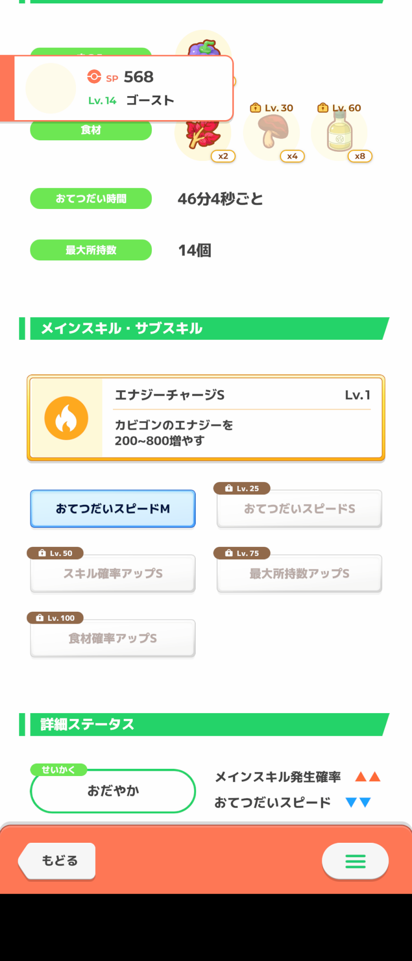Tap the おだやか nature box
This screenshot has height=961, width=412.
click(x=113, y=791)
